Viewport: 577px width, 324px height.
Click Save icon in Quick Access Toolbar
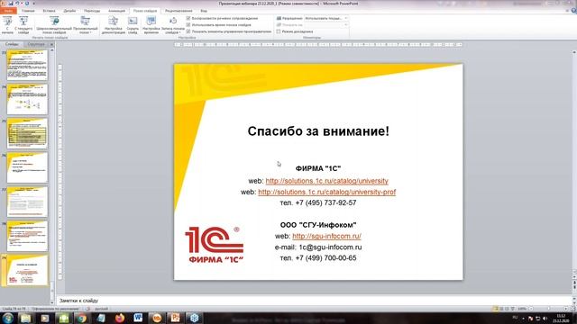[11, 4]
